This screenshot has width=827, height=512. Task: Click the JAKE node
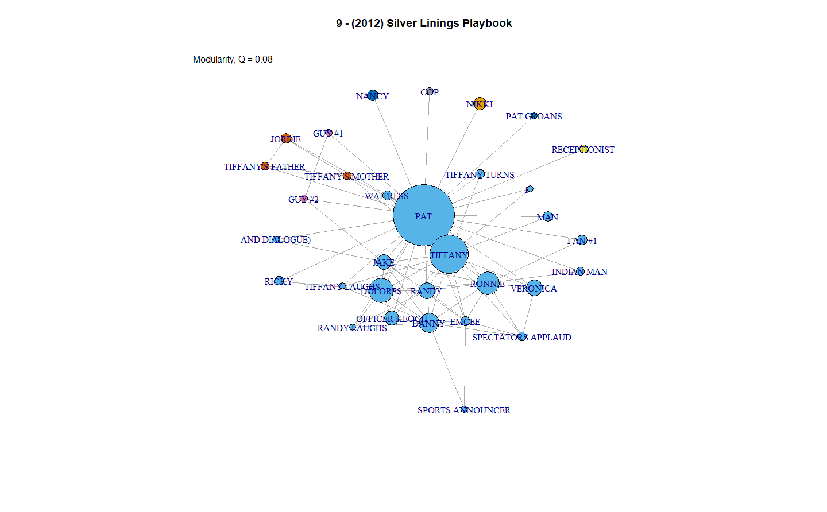(x=384, y=262)
